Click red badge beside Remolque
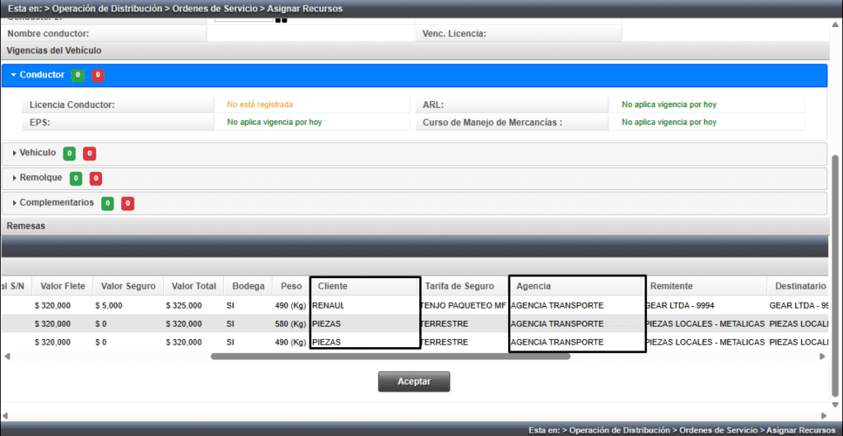Viewport: 843px width, 436px height. coord(95,179)
